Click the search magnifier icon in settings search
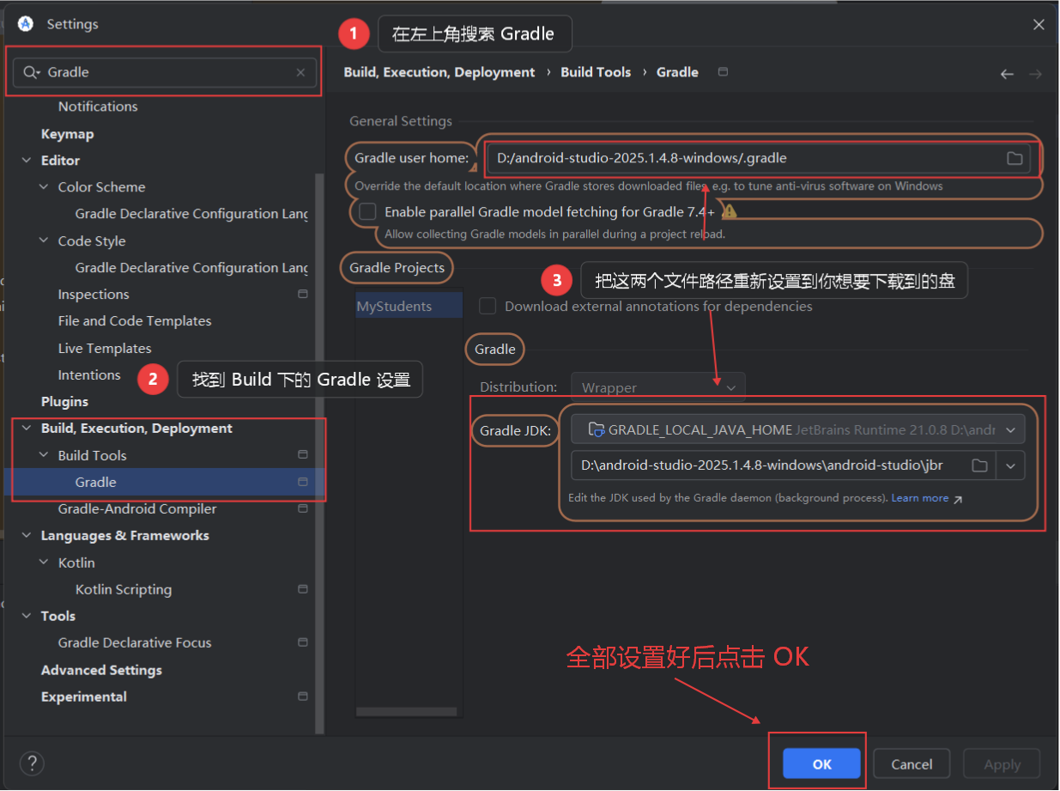This screenshot has height=791, width=1060. coord(30,72)
